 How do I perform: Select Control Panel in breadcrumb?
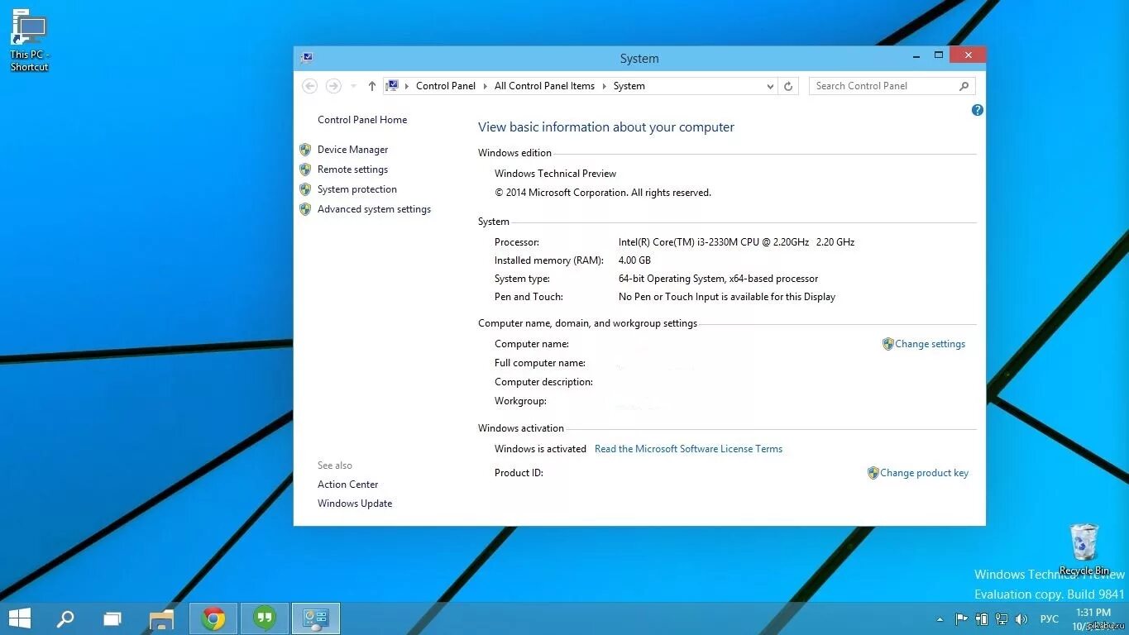pyautogui.click(x=446, y=86)
